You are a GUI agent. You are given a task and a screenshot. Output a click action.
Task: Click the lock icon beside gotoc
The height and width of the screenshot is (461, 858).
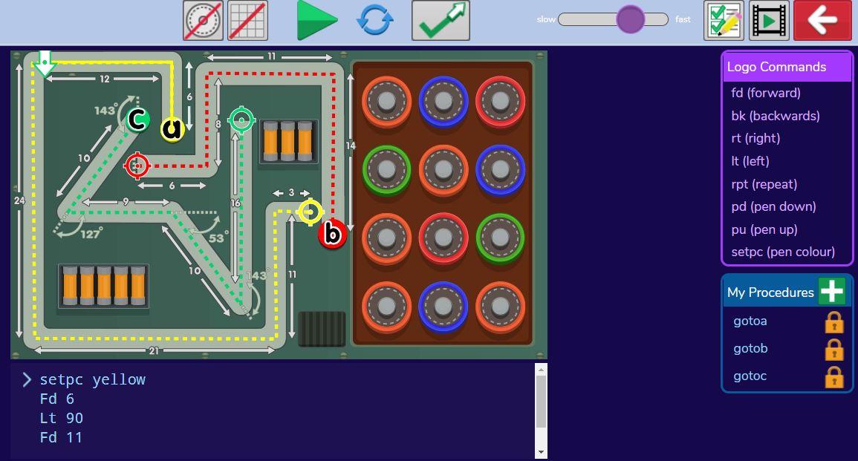(833, 377)
